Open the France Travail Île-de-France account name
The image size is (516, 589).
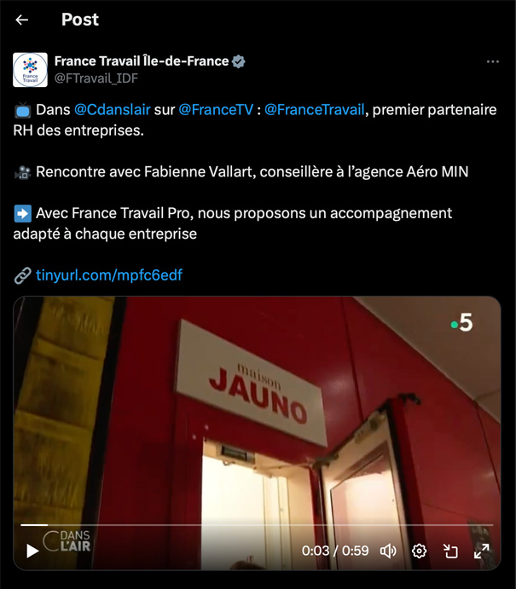[142, 61]
